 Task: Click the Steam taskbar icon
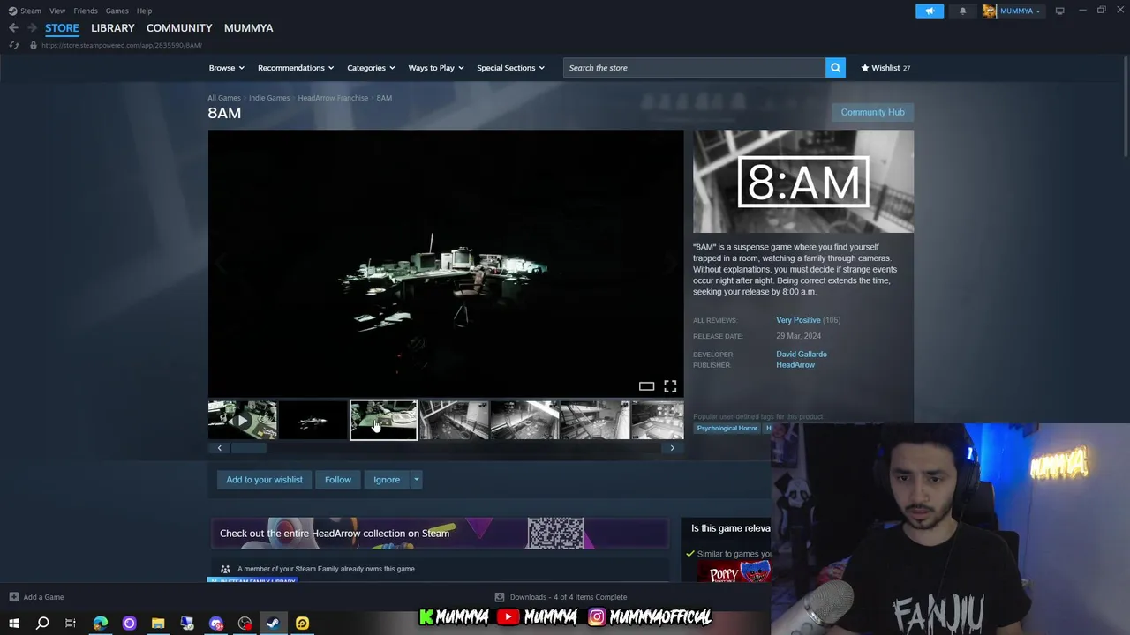[x=273, y=624]
